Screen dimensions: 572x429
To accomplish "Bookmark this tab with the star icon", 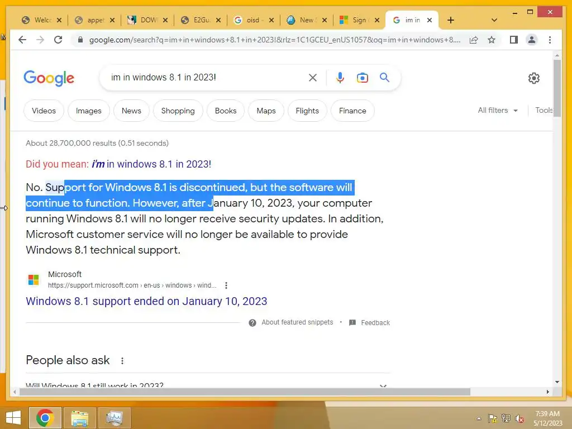I will coord(492,40).
